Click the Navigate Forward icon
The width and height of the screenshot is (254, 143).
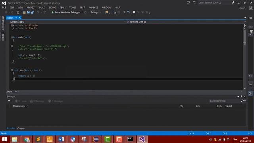[12, 12]
